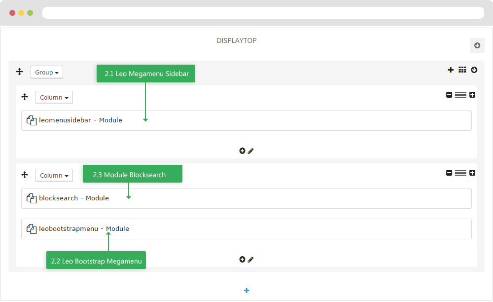
Task: Click the green maximize window dot
Action: click(30, 13)
